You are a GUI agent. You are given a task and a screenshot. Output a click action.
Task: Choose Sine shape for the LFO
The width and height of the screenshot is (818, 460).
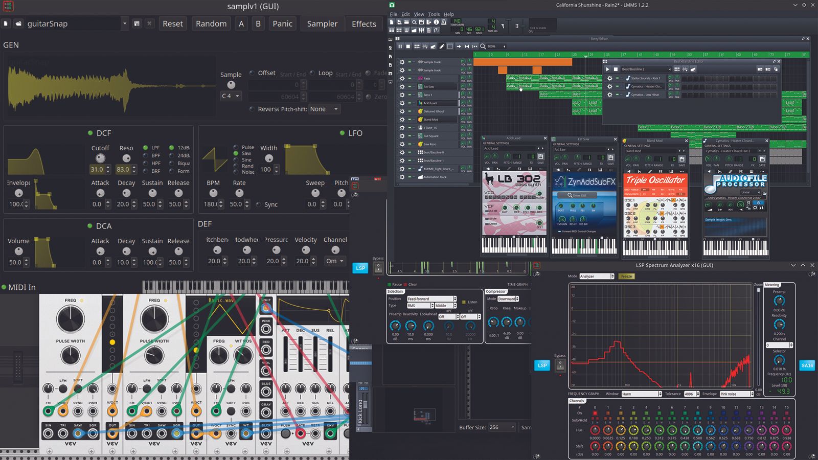[x=236, y=159]
